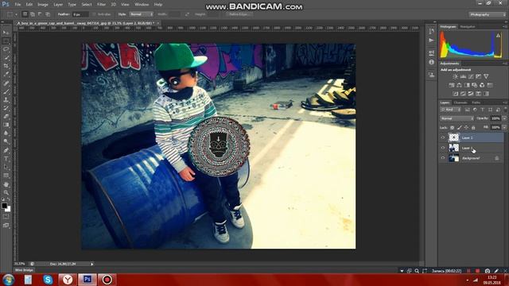Open the Image menu
This screenshot has width=509, height=286.
pyautogui.click(x=43, y=5)
